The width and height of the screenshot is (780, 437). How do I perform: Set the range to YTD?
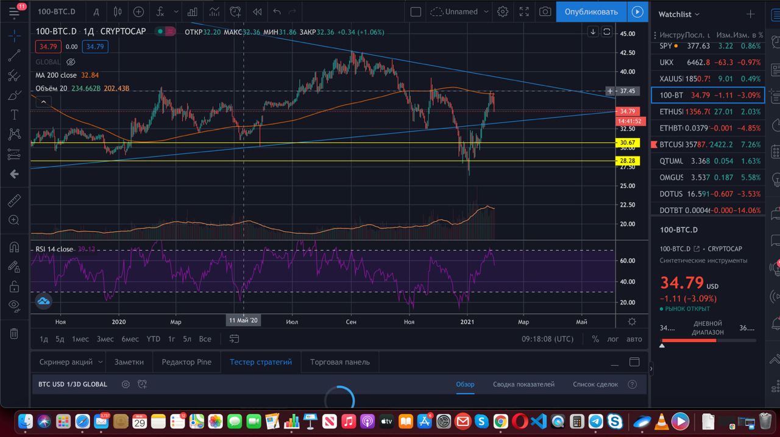tap(154, 339)
